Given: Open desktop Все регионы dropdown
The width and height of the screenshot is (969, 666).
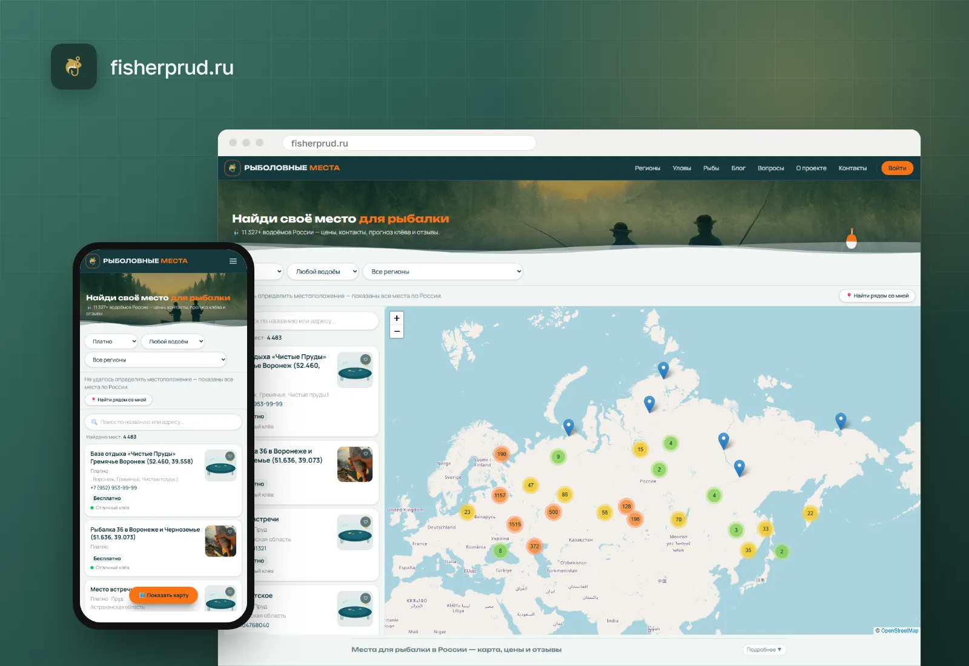Looking at the screenshot, I should (443, 272).
